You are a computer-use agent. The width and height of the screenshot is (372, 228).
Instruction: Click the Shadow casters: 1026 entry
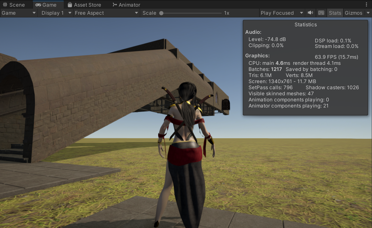332,88
